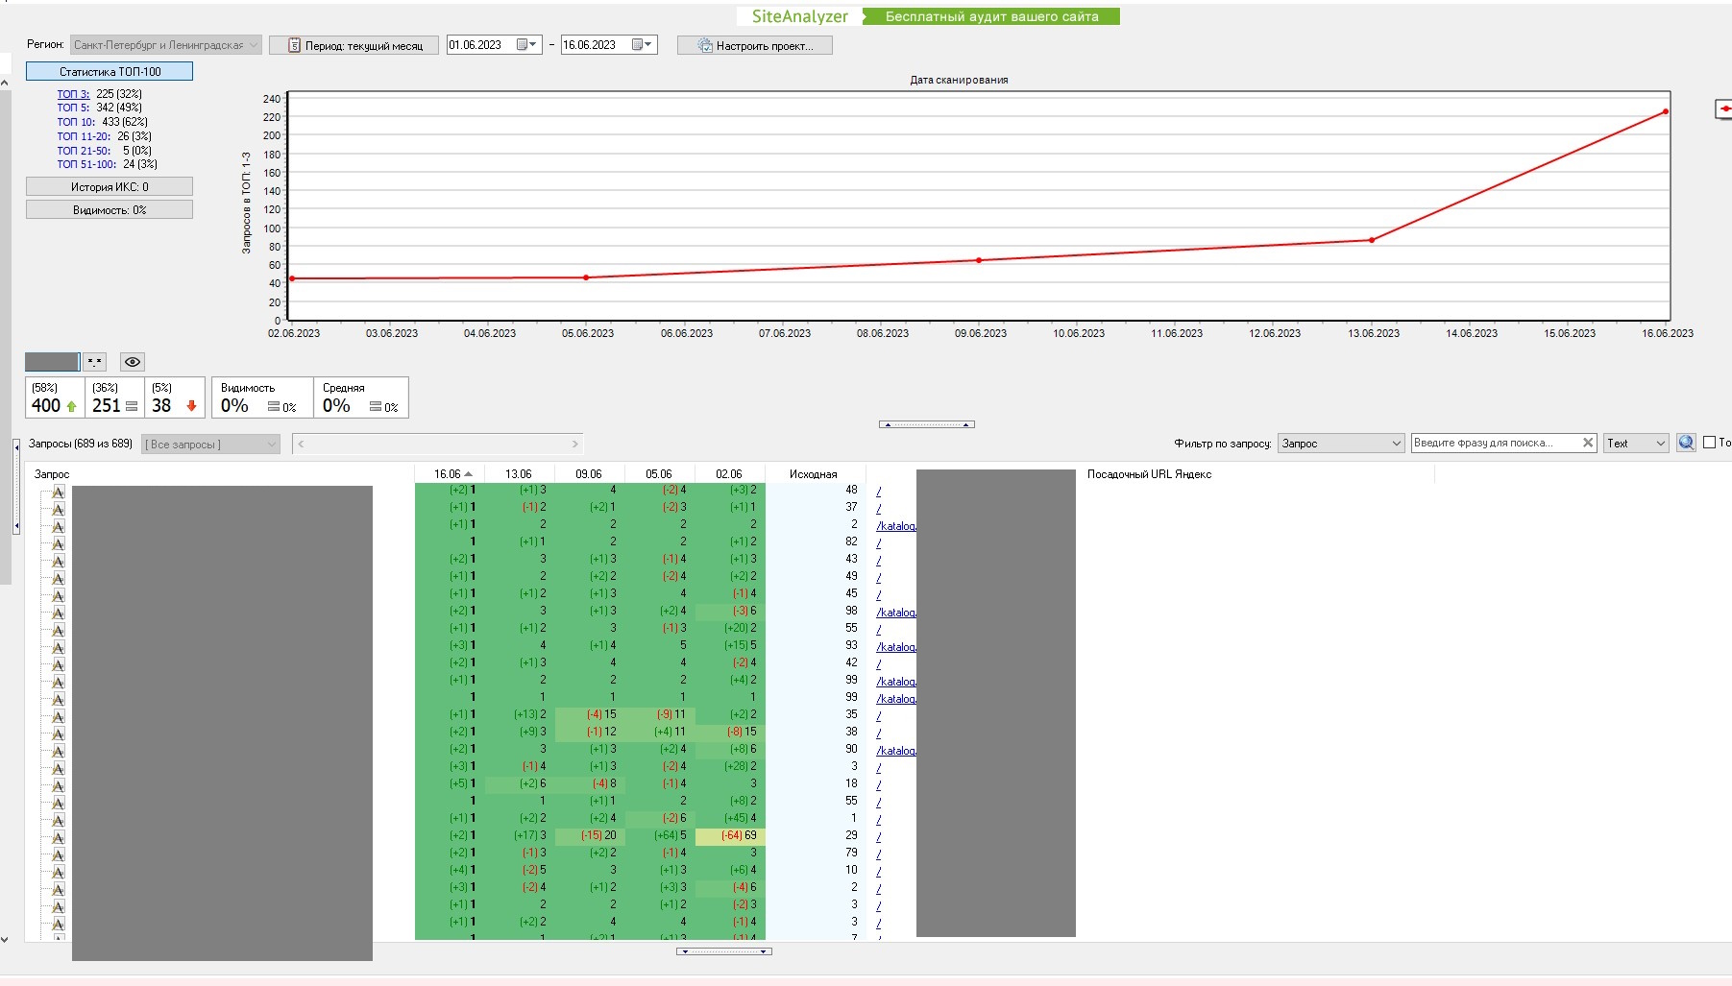
Task: Click the magnifier search icon beside Text dropdown
Action: click(x=1686, y=443)
